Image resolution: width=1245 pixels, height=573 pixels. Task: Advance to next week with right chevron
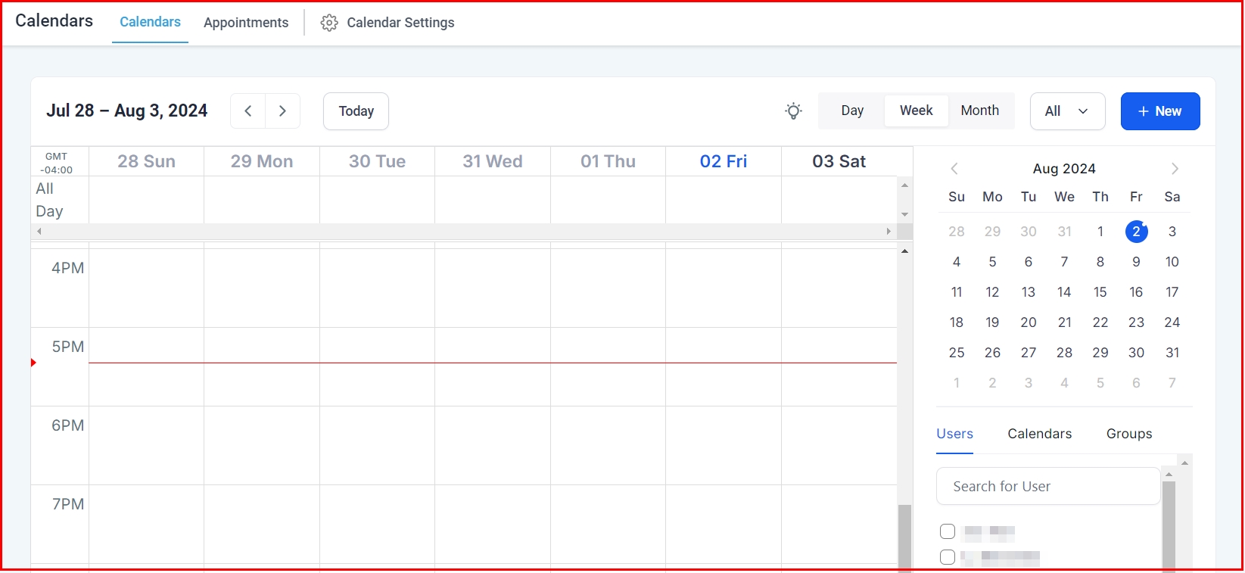(282, 111)
